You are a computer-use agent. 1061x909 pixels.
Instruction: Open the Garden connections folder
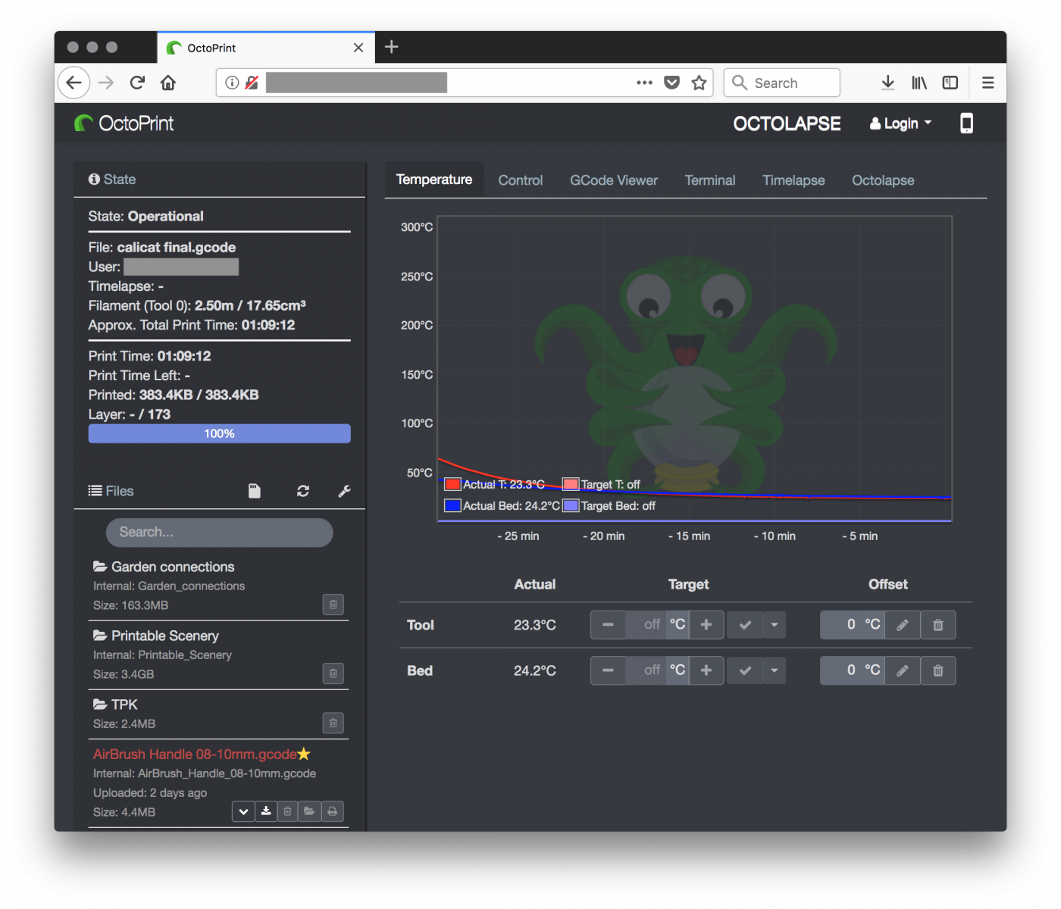click(164, 567)
